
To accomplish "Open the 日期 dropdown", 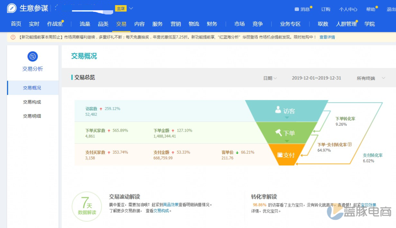I will tap(270, 78).
